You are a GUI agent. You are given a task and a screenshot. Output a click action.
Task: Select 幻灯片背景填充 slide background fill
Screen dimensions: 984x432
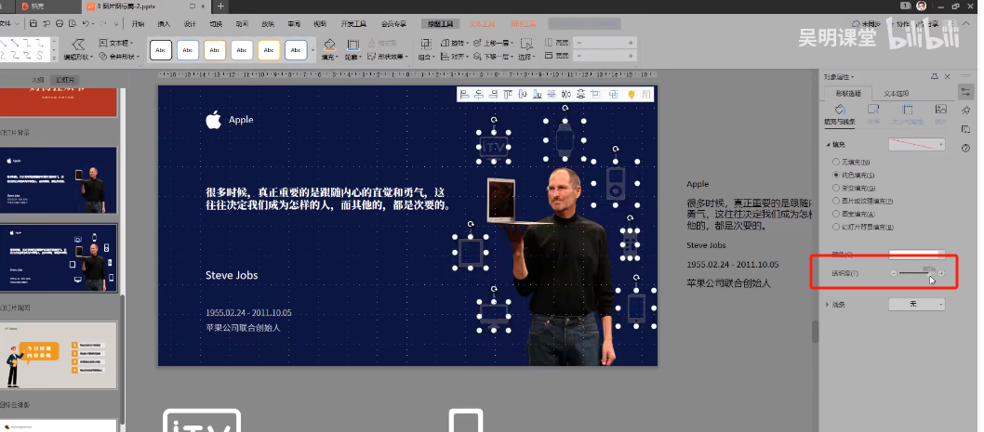862,227
